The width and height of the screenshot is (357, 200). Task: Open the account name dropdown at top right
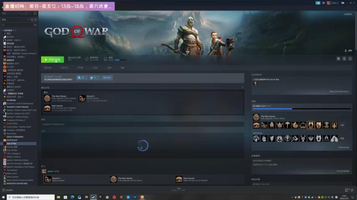335,3
